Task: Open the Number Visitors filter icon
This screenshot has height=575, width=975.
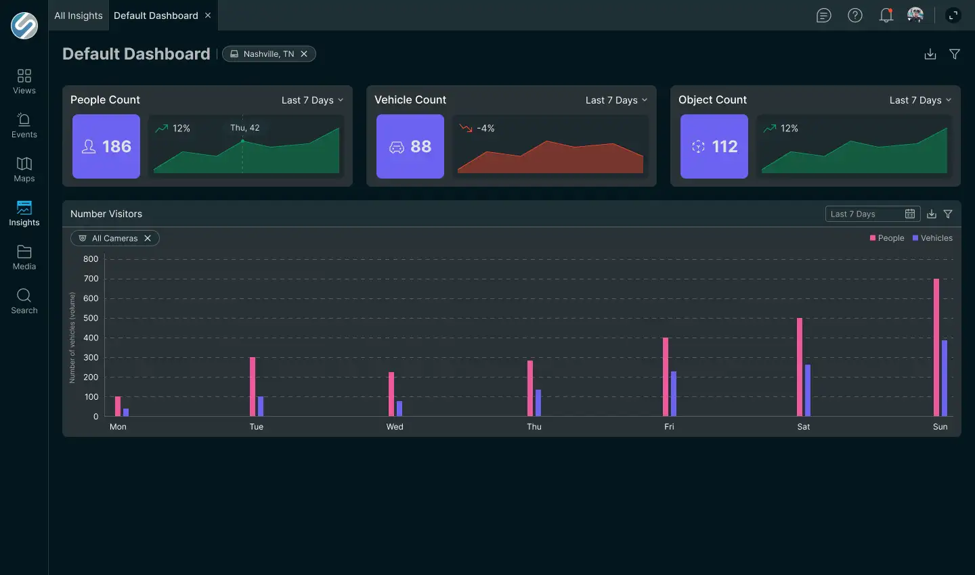Action: click(x=948, y=214)
